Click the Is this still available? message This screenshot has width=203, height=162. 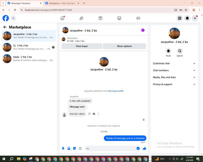tap(80, 101)
